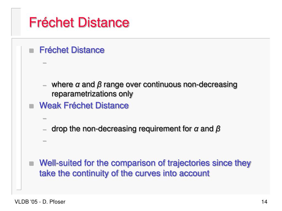Select the blue Fréchet Distance bullet heading
Screen dimensions: 282x211
tap(72, 50)
